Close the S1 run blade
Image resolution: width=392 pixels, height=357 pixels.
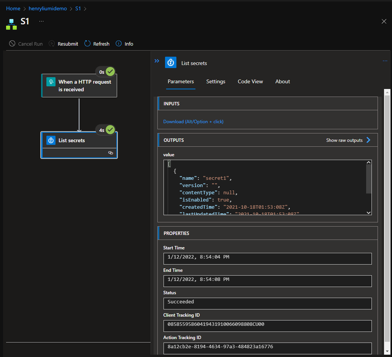tap(384, 22)
